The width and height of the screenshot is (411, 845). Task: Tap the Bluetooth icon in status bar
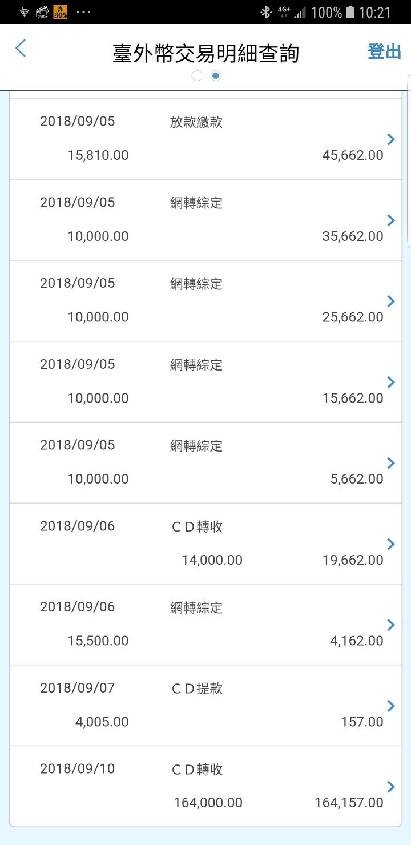pos(265,12)
